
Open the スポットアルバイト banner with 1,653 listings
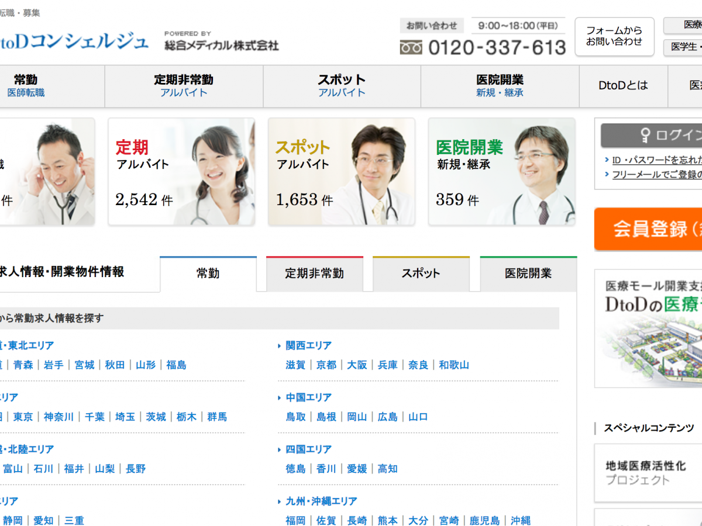(342, 172)
